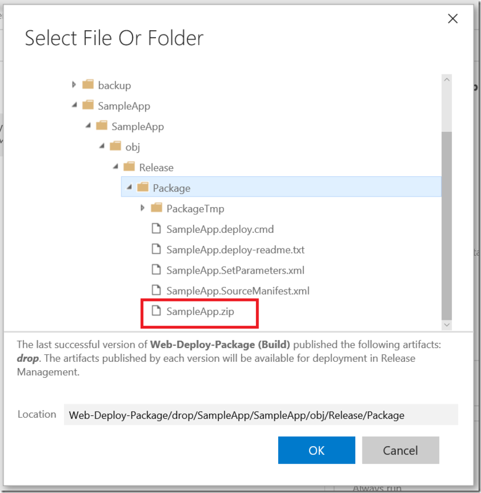481x493 pixels.
Task: Collapse the top-level SampleApp folder arrow
Action: coord(74,105)
